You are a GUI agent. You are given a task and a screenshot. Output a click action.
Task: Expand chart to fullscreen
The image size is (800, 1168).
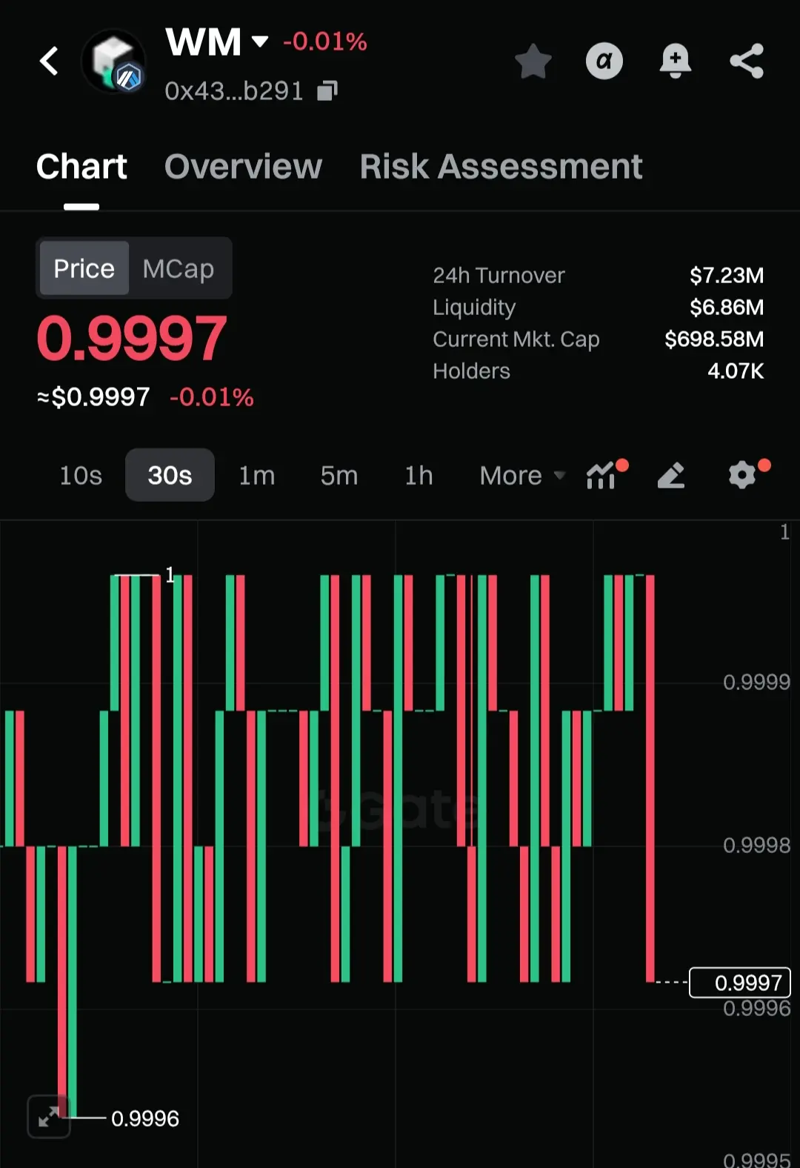49,1116
